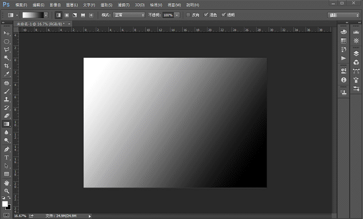Screen dimensions: 363x219
Task: Toggle the 透明 transparency checkbox
Action: pyautogui.click(x=223, y=15)
